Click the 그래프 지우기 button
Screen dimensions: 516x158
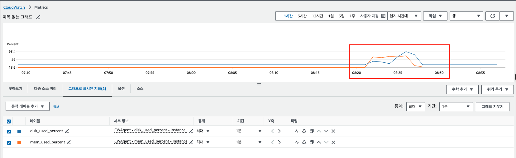click(492, 106)
